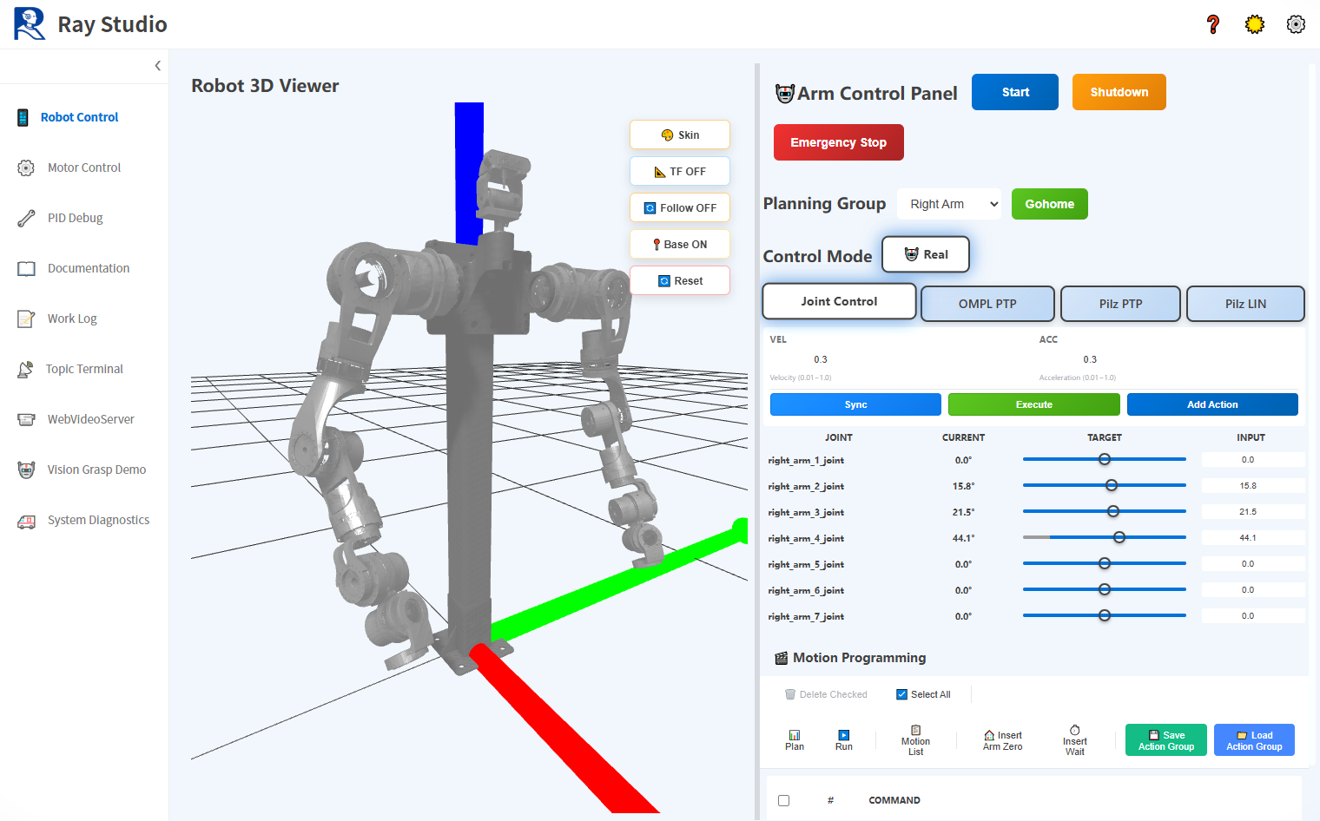This screenshot has height=821, width=1320.
Task: Insert Arm Zero into the motion program
Action: 1001,739
